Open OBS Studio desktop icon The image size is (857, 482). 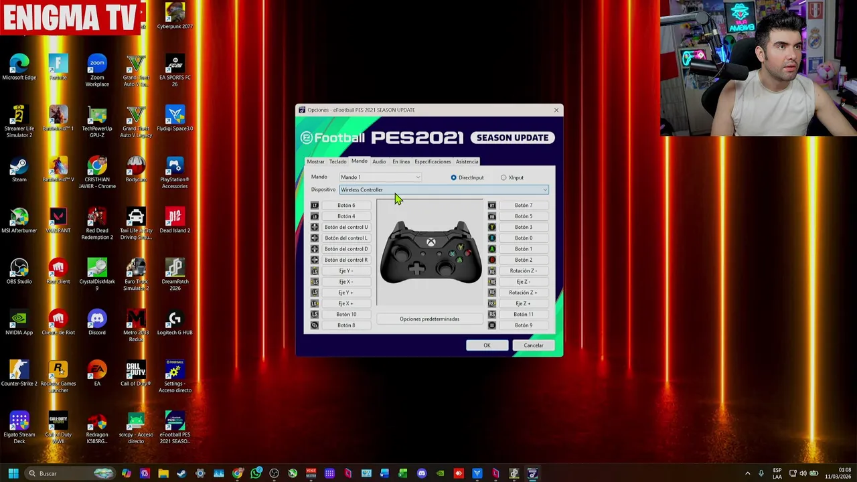19,272
